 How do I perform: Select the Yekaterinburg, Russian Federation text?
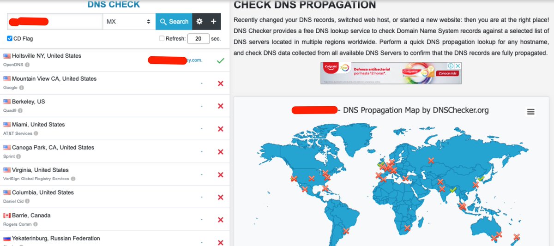(56, 239)
